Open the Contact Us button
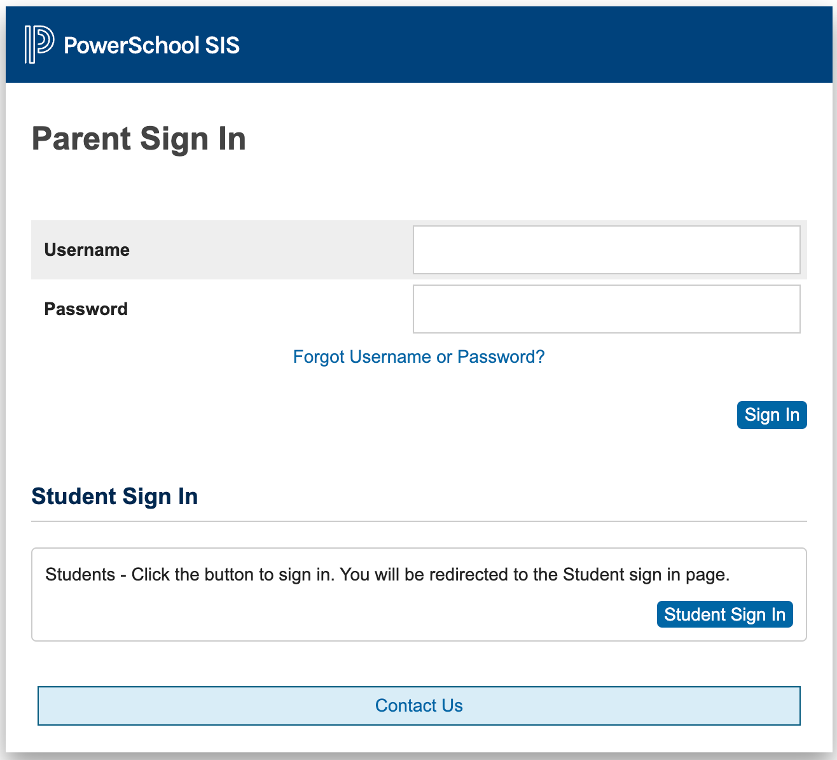Viewport: 837px width, 760px height. point(418,705)
